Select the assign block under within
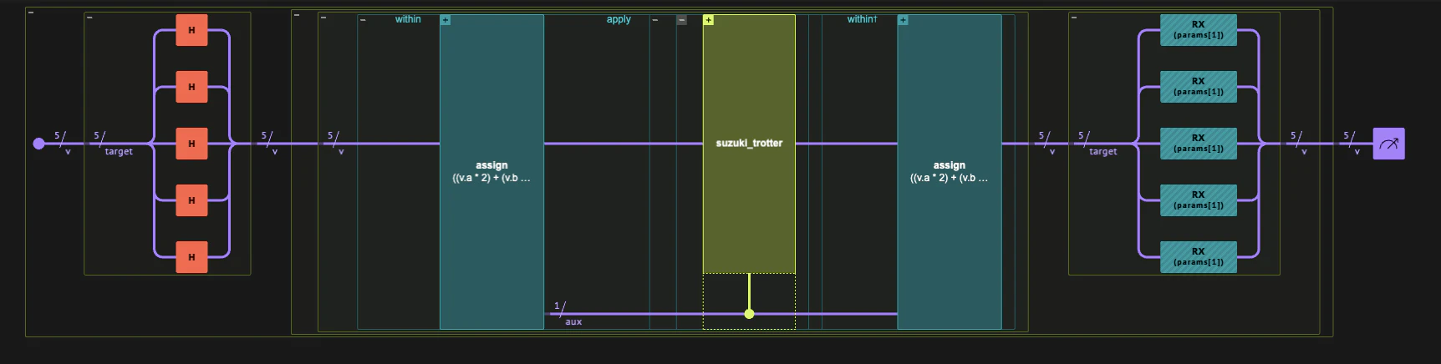The height and width of the screenshot is (364, 1441). [491, 172]
